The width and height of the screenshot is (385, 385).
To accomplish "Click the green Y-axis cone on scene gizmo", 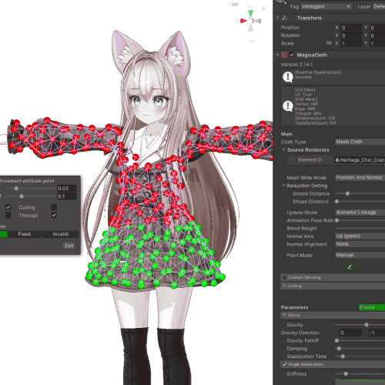I will [x=251, y=13].
